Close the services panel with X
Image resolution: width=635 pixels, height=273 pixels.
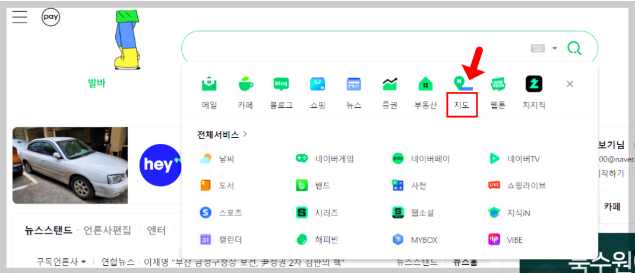tap(570, 84)
